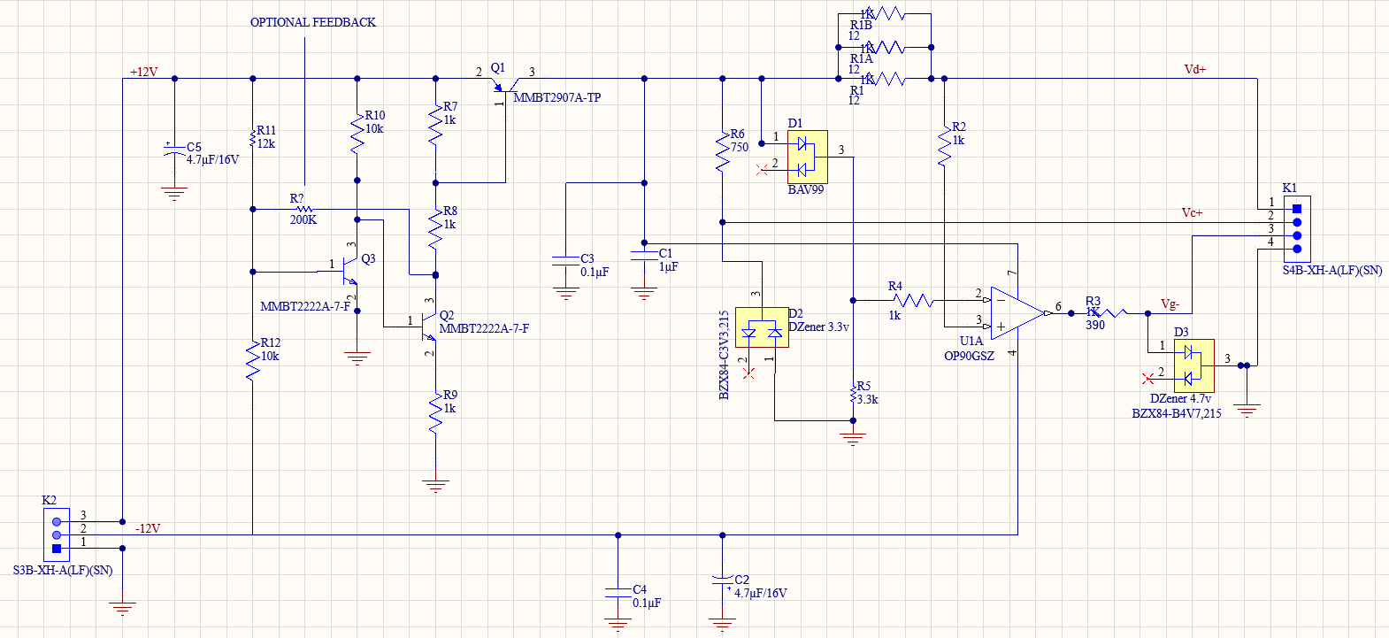1389x638 pixels.
Task: Click the DZener 3.3v comment text
Action: tap(818, 327)
